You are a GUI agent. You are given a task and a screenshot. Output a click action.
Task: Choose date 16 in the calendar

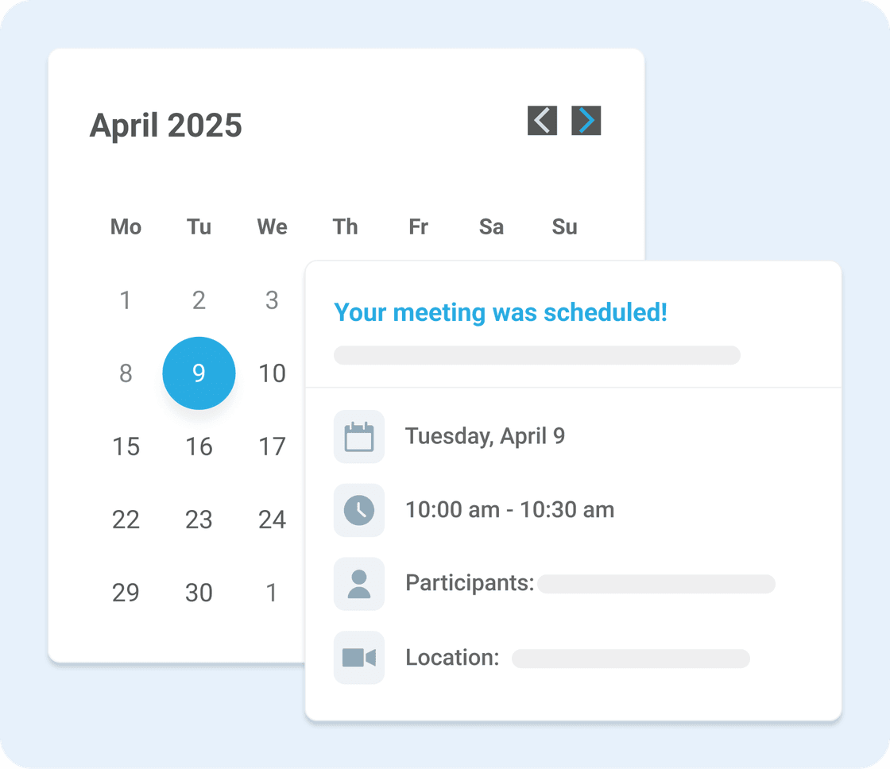click(x=199, y=446)
